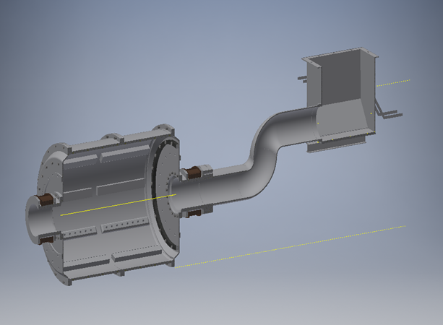The width and height of the screenshot is (443, 325).
Task: Pick the bent handle rods right of hopper
Action: click(x=389, y=110)
